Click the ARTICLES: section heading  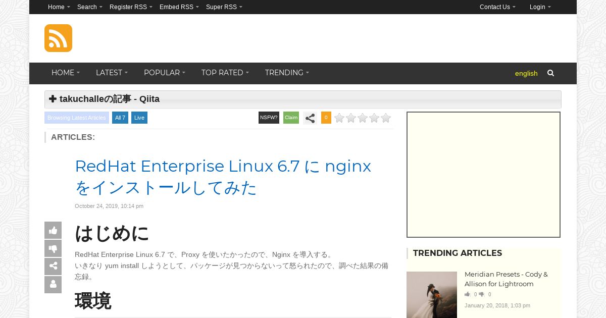point(73,137)
